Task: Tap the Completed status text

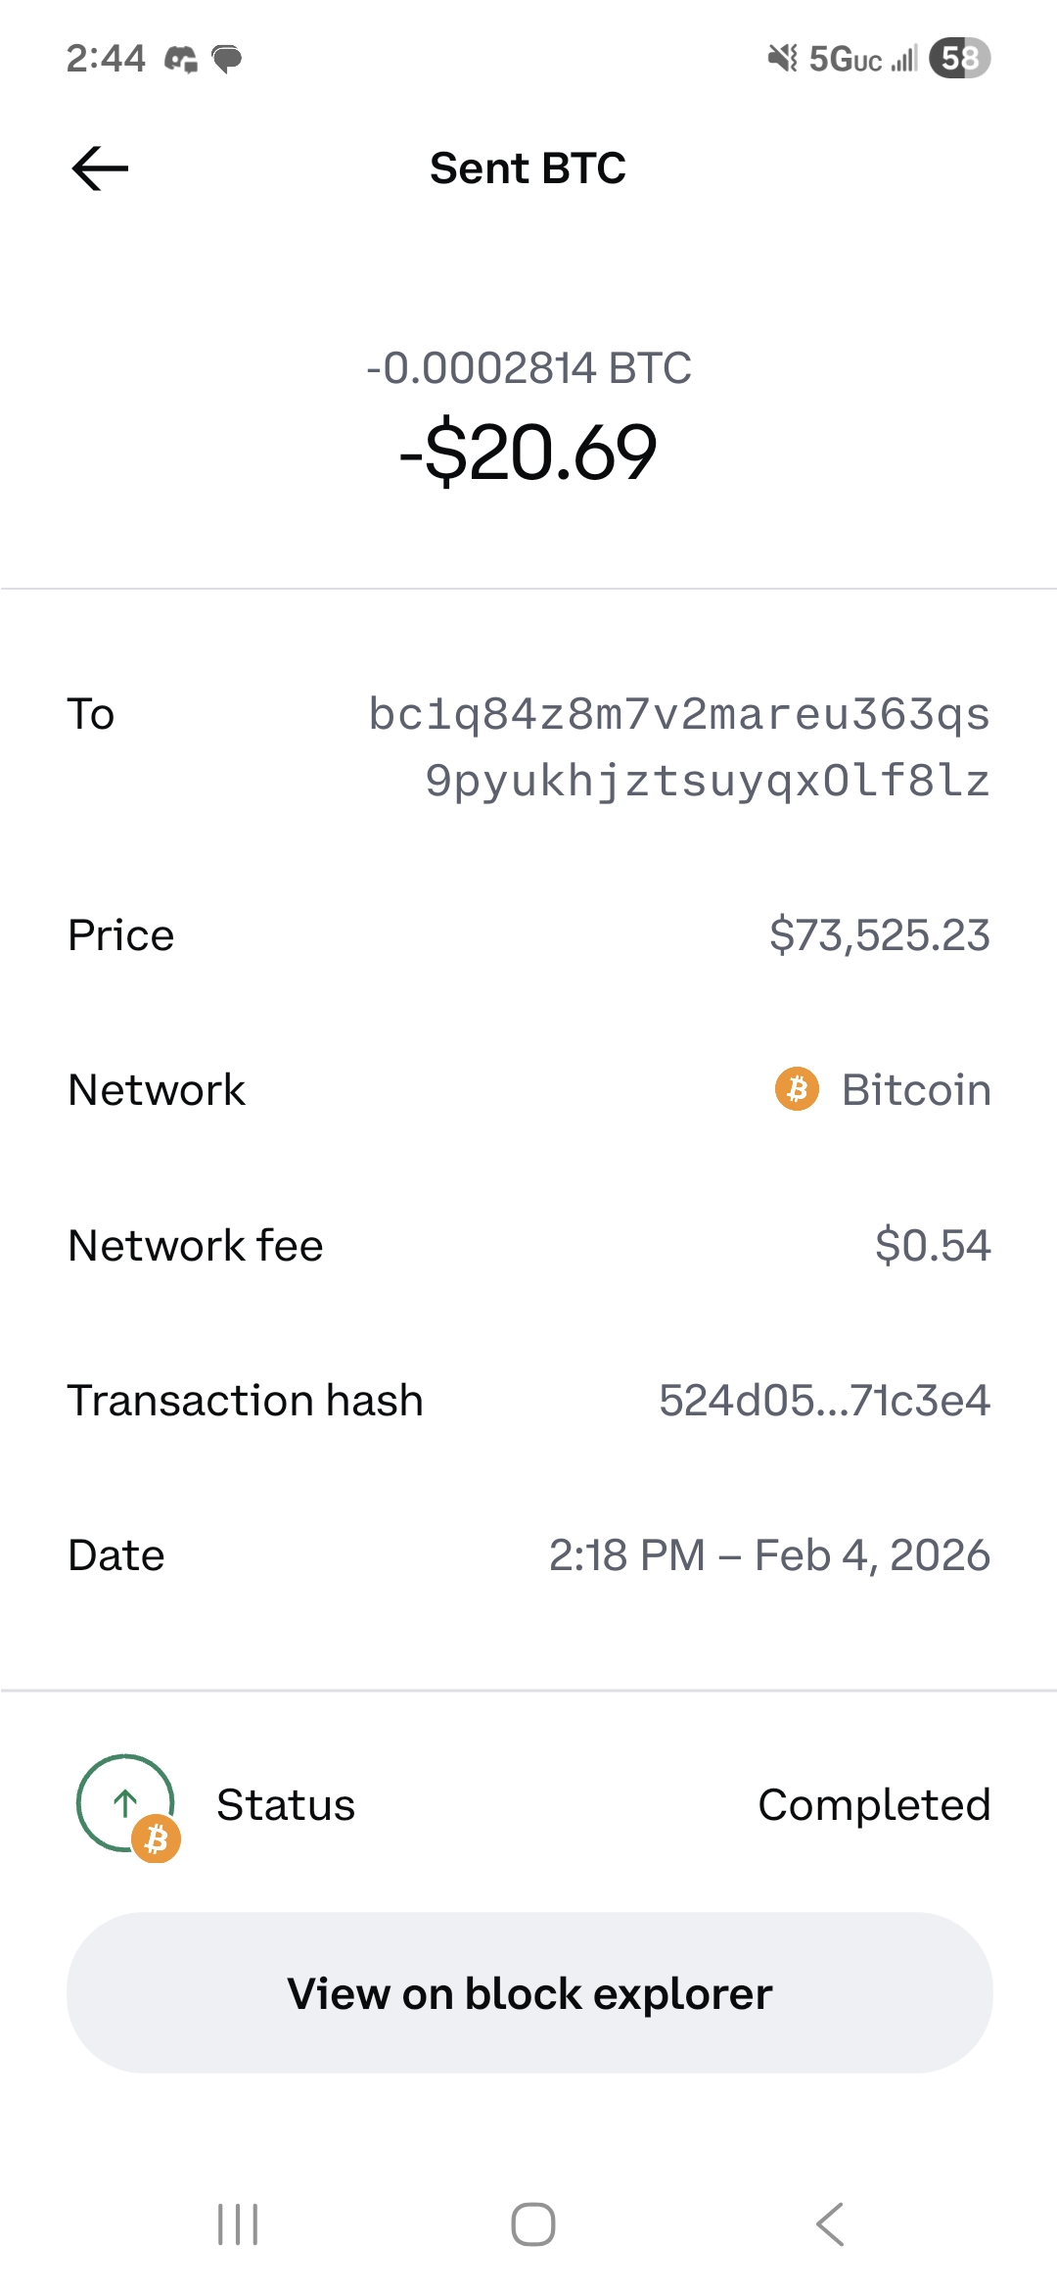Action: click(x=874, y=1805)
